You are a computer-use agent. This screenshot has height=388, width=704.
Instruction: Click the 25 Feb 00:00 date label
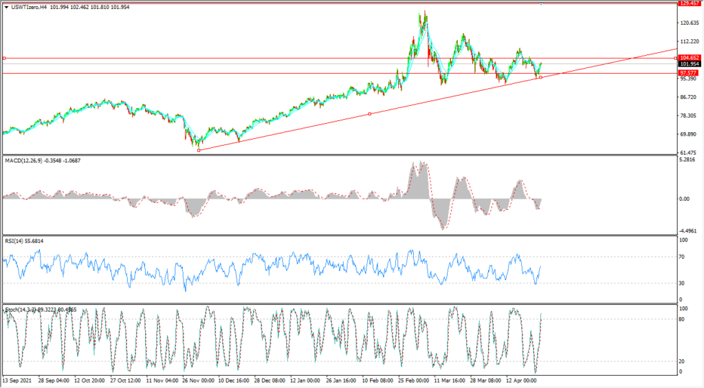[413, 380]
